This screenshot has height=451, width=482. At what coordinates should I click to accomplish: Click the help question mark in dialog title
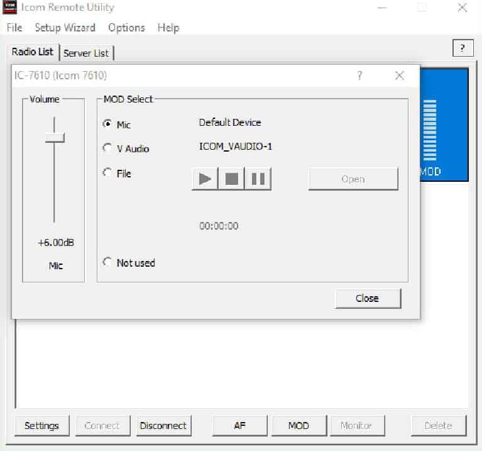point(359,75)
